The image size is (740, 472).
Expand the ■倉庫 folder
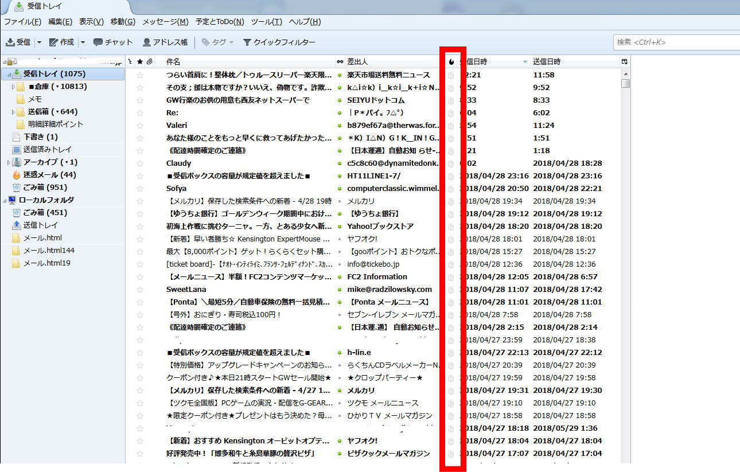click(14, 87)
